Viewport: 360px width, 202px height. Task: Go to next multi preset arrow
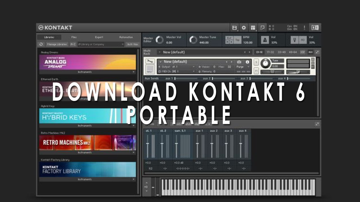[x=249, y=52]
